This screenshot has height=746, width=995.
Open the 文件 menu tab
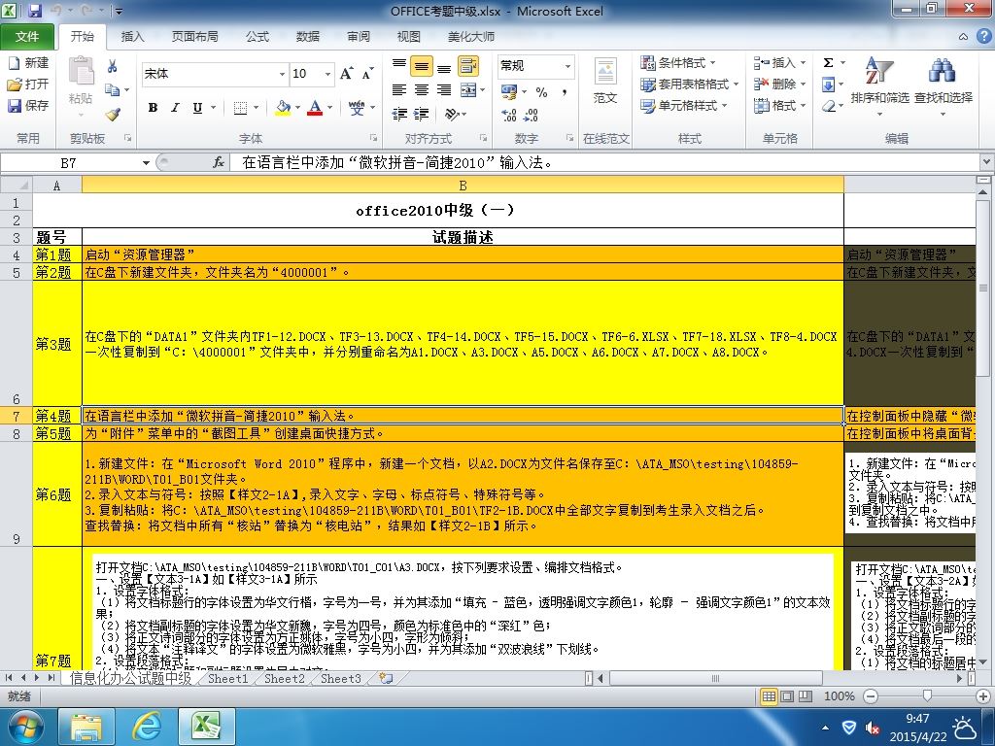(26, 37)
